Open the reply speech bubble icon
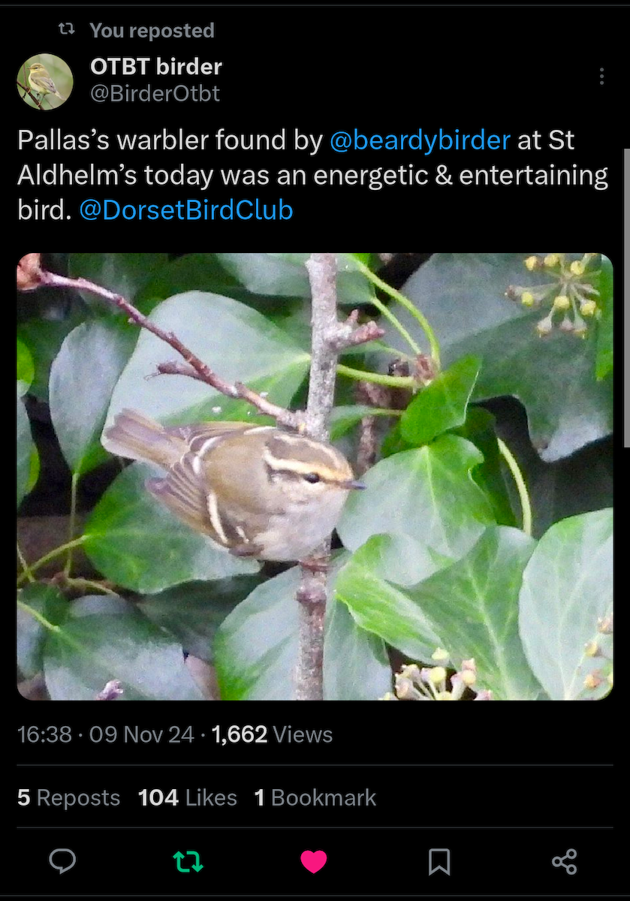630x901 pixels. [x=62, y=861]
